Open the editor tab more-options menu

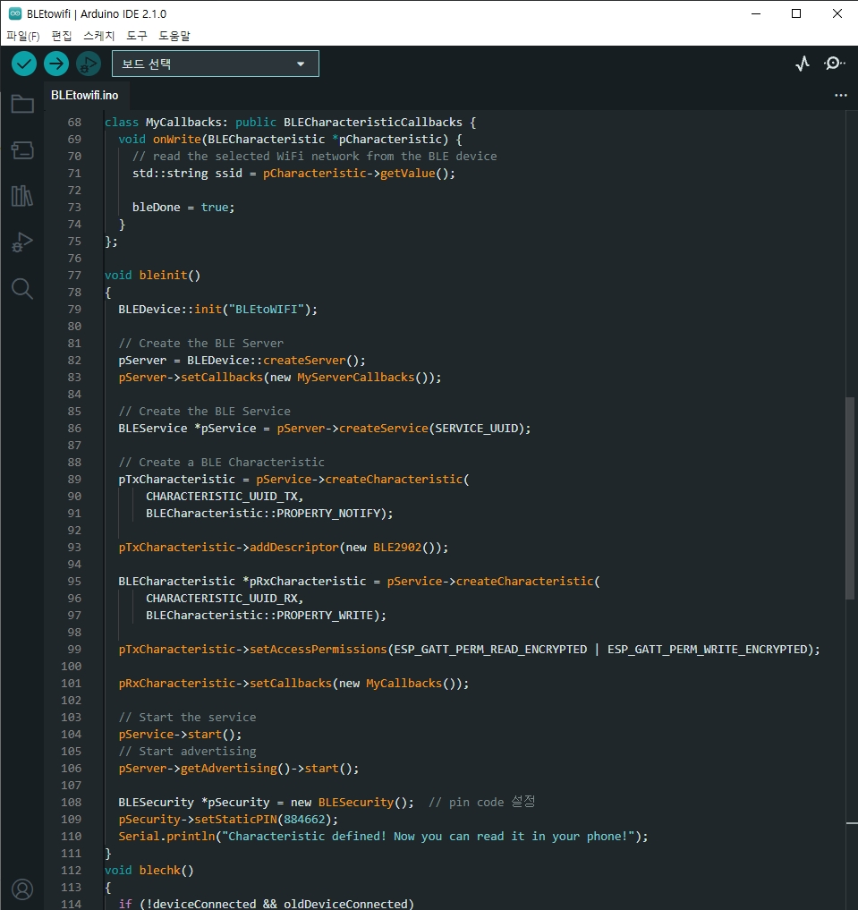point(840,95)
